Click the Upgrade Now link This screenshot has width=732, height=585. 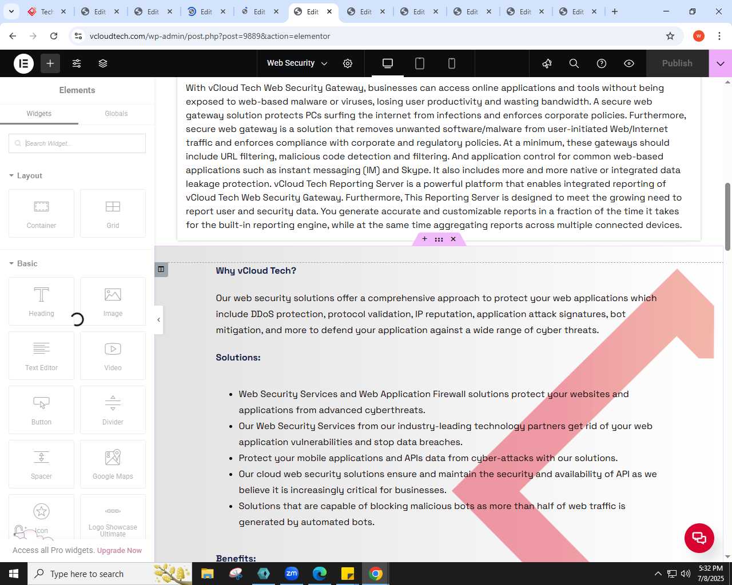pos(120,551)
